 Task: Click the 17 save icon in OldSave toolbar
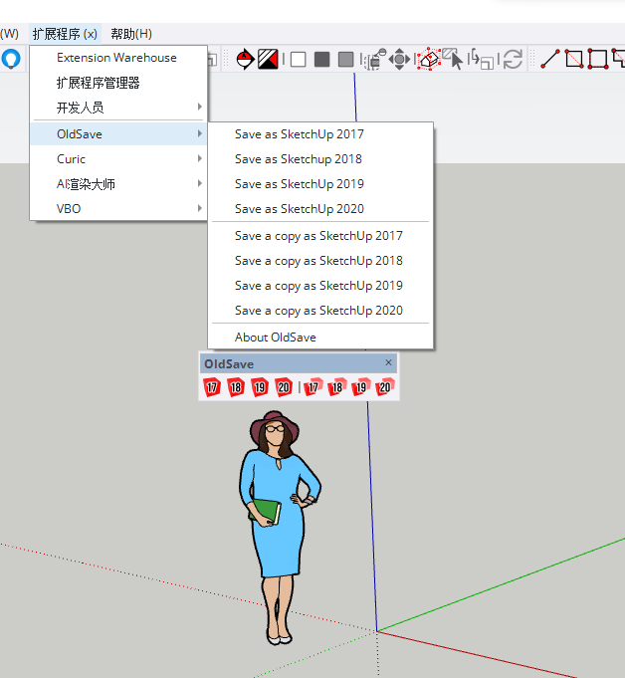click(211, 387)
